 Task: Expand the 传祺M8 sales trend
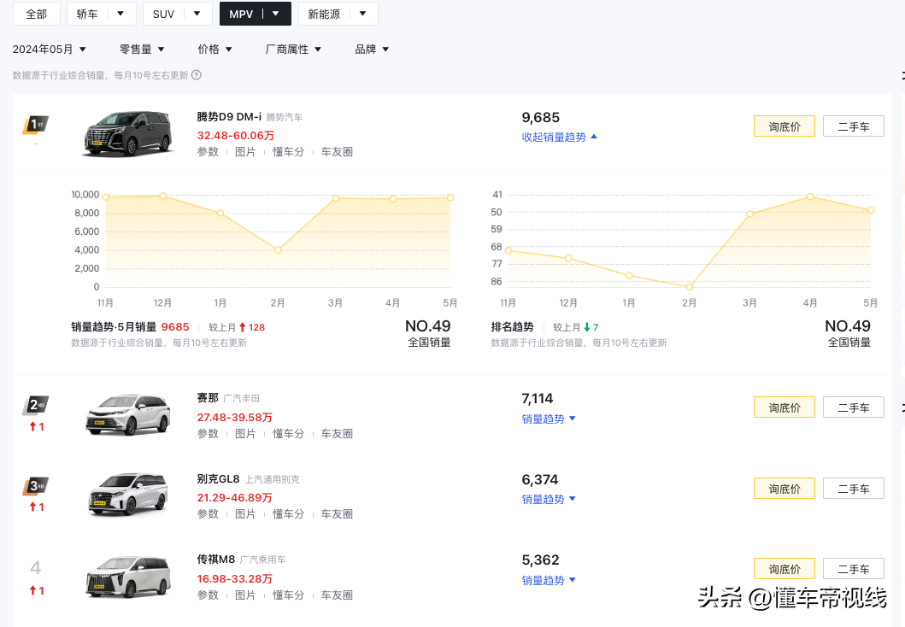(x=549, y=580)
